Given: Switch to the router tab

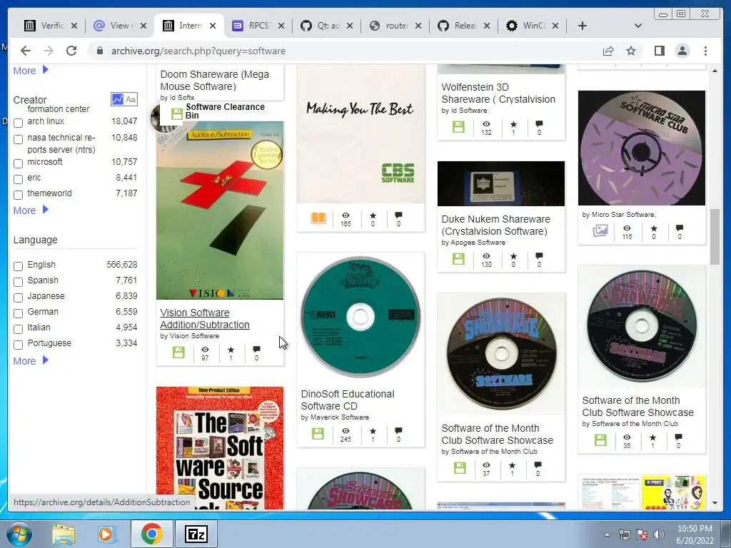Looking at the screenshot, I should (395, 26).
